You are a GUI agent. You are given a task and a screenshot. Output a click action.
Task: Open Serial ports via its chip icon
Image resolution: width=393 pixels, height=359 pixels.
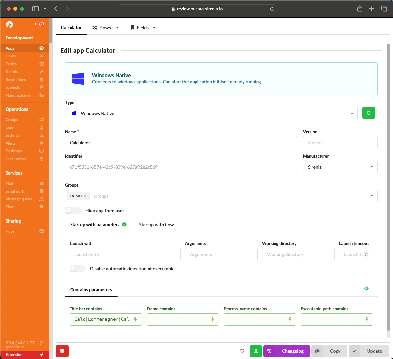coord(42,191)
